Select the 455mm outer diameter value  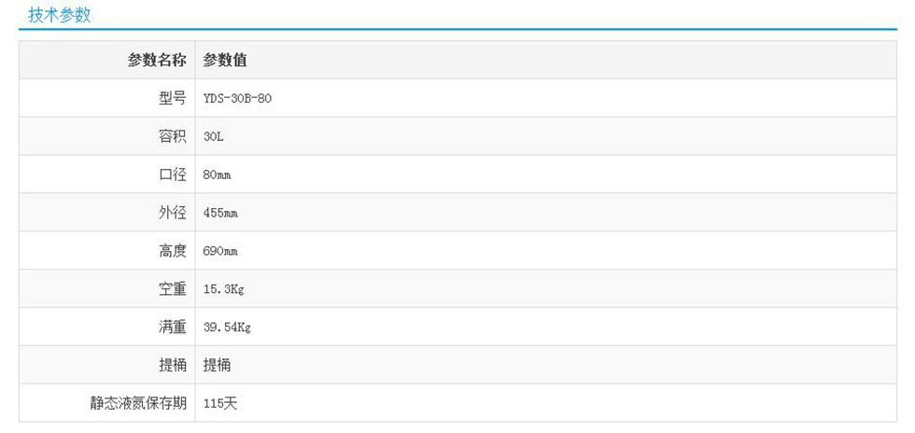(x=220, y=214)
